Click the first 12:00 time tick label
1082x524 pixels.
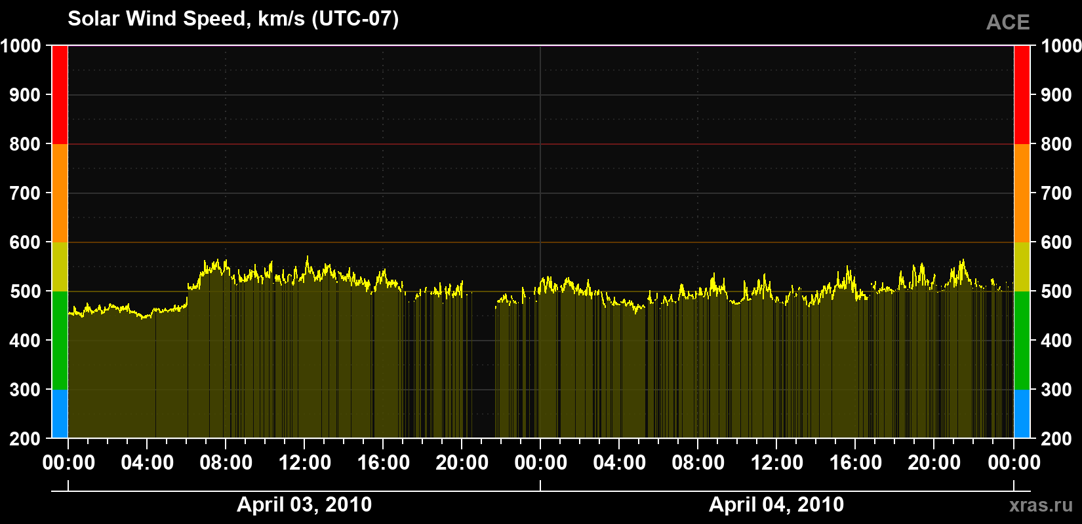pyautogui.click(x=305, y=462)
